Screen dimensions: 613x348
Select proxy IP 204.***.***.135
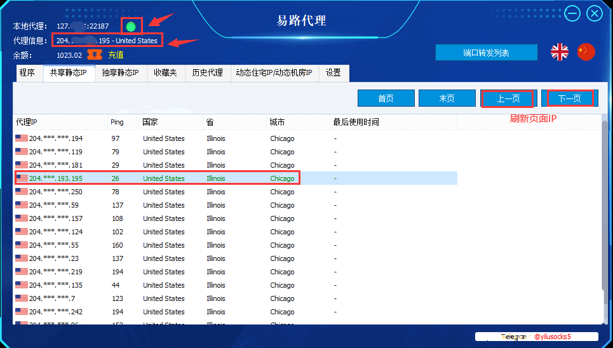[x=56, y=284]
